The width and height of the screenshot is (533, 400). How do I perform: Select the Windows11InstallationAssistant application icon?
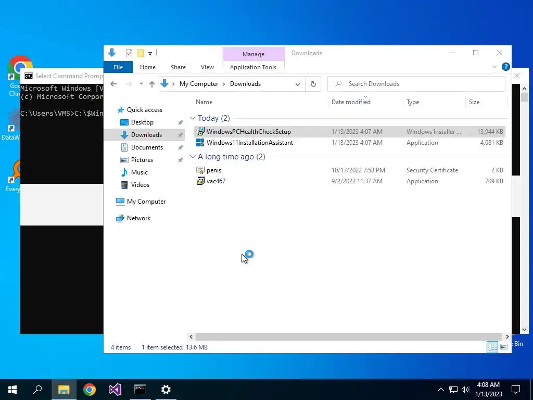coord(200,143)
